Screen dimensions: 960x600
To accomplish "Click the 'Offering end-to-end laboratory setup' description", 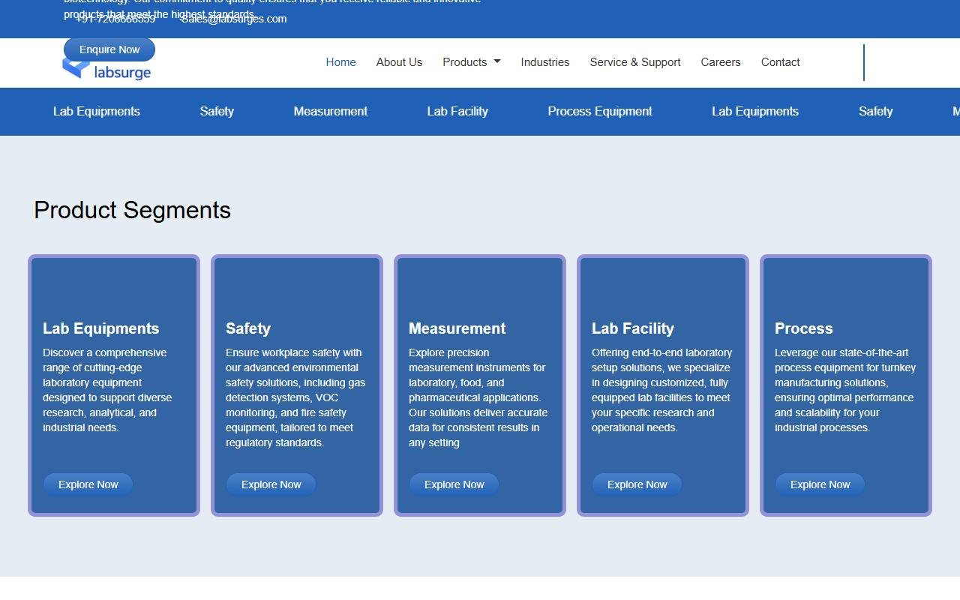I will click(662, 390).
